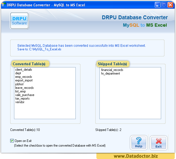Select tax_reports in Converted Tables list
Viewport: 176px width, 159px height.
point(23,98)
